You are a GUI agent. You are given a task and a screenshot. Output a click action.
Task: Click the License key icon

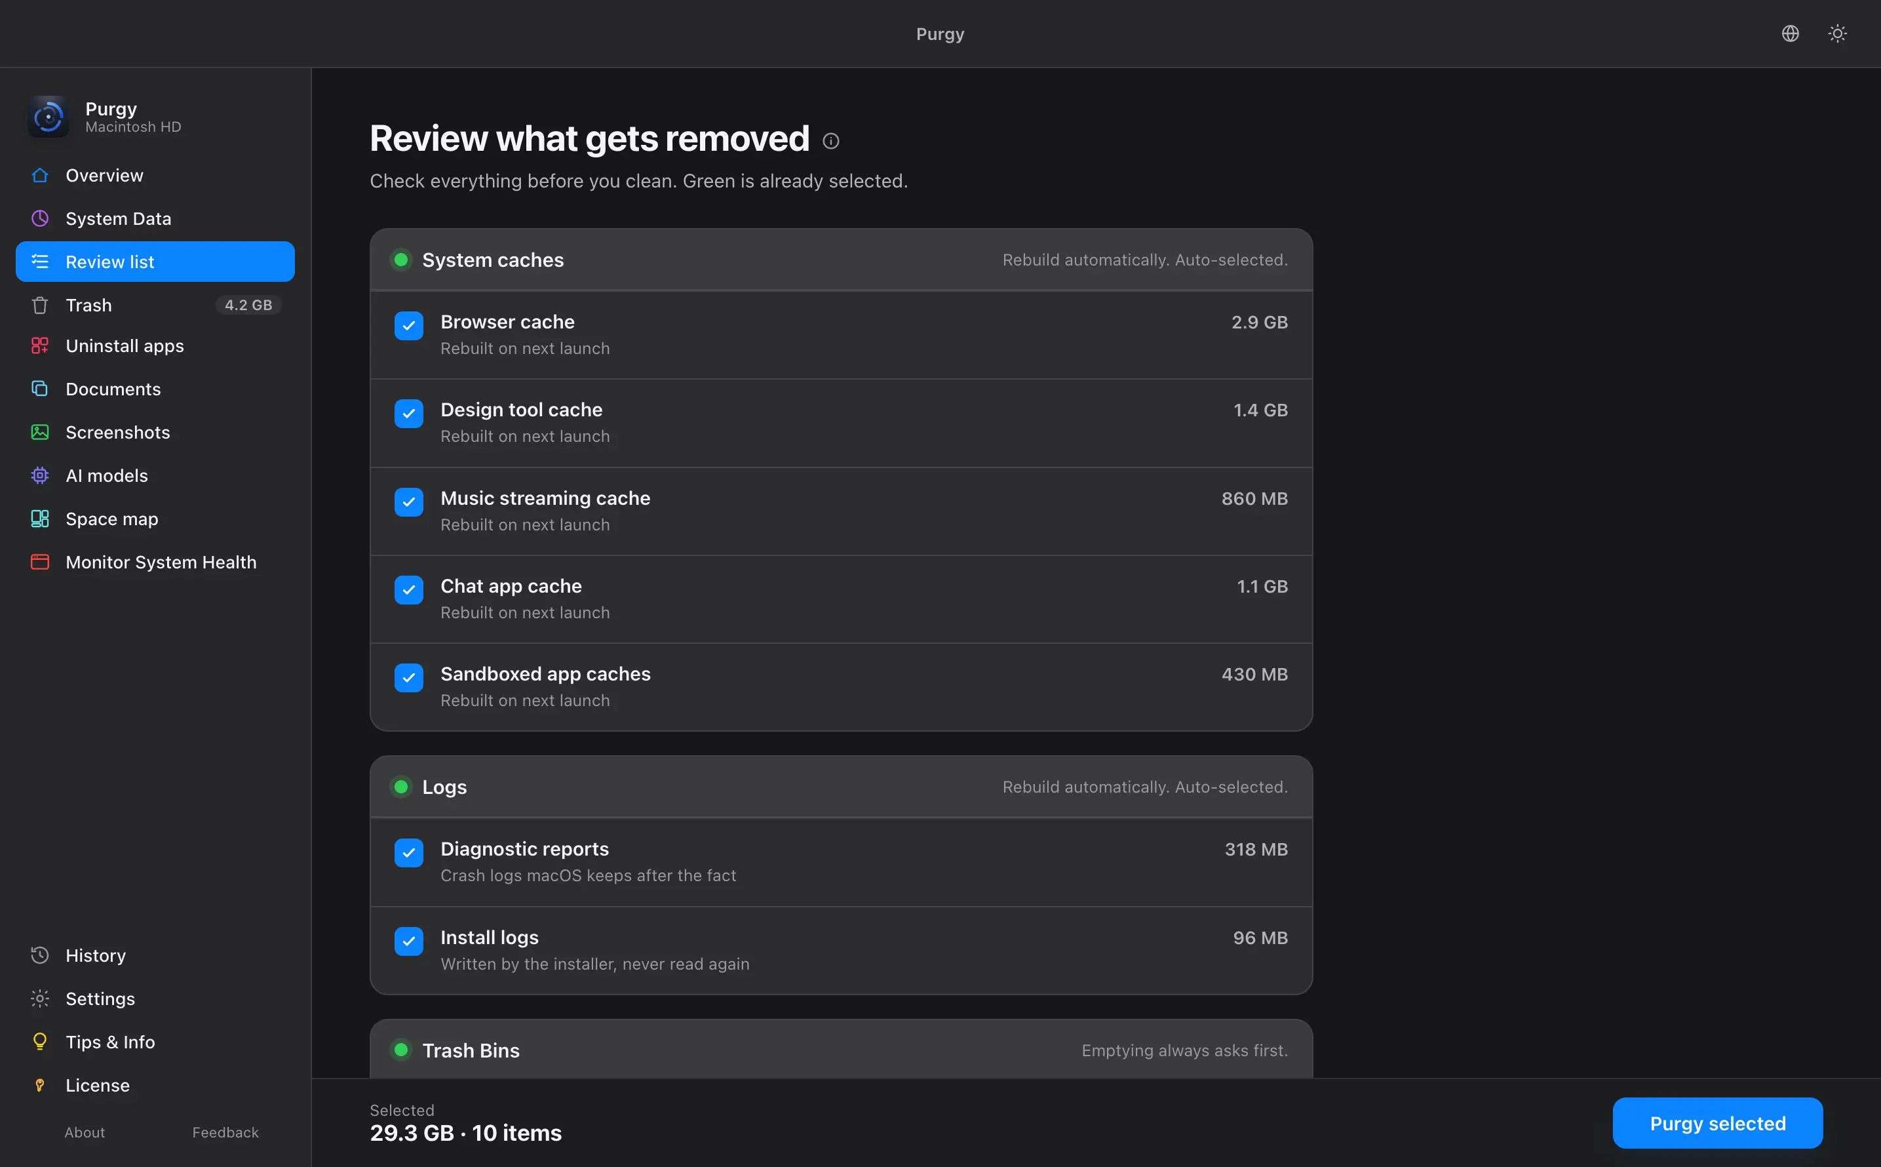pos(40,1085)
